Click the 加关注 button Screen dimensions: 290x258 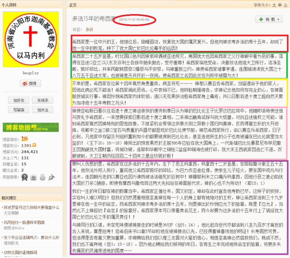pos(43,110)
